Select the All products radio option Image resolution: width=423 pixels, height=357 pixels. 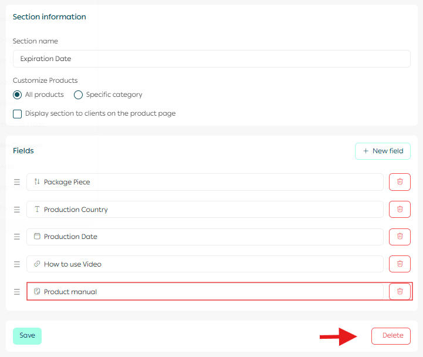click(x=18, y=95)
